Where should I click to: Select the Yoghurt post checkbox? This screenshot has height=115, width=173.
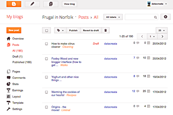46,77
